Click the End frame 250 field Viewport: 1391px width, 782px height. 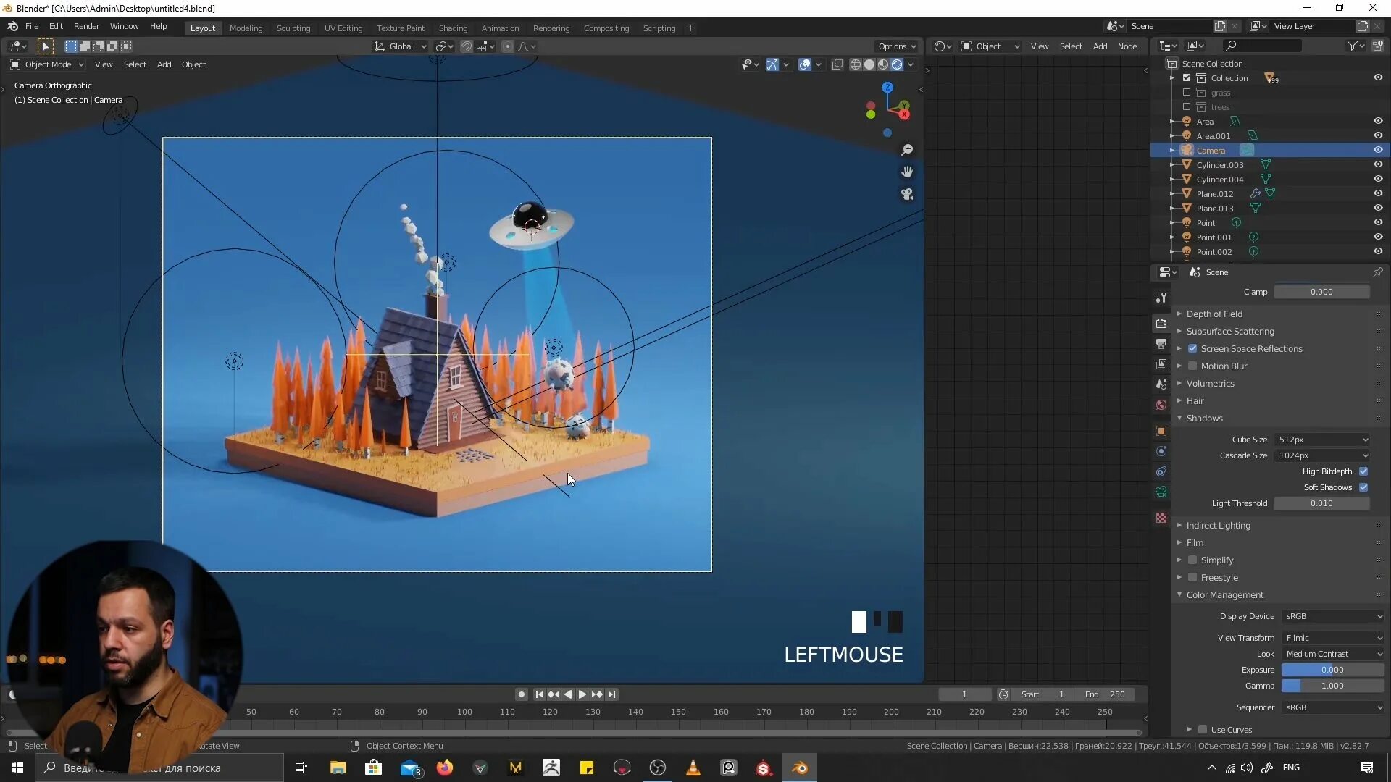pos(1106,694)
